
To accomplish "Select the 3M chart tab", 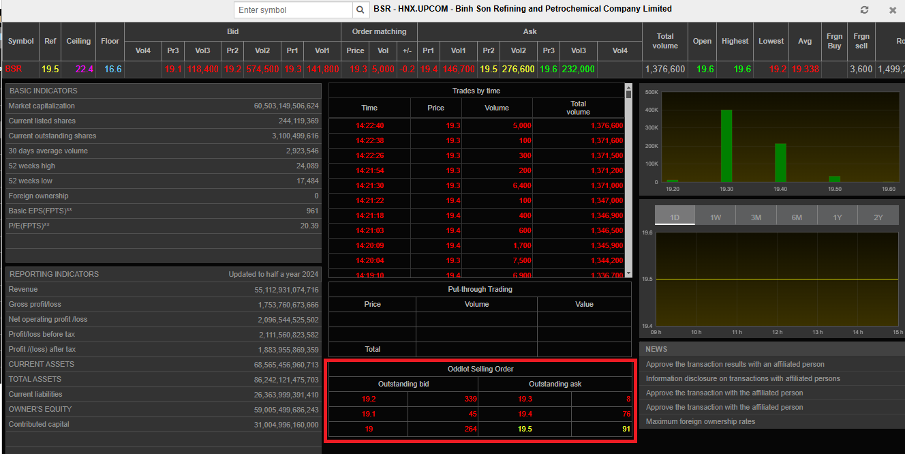I will click(x=756, y=217).
